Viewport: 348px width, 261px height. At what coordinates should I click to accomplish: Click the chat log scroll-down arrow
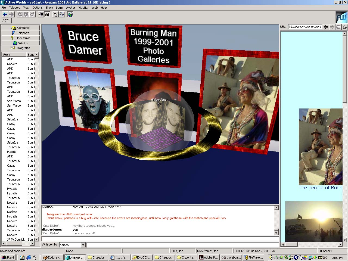point(276,233)
